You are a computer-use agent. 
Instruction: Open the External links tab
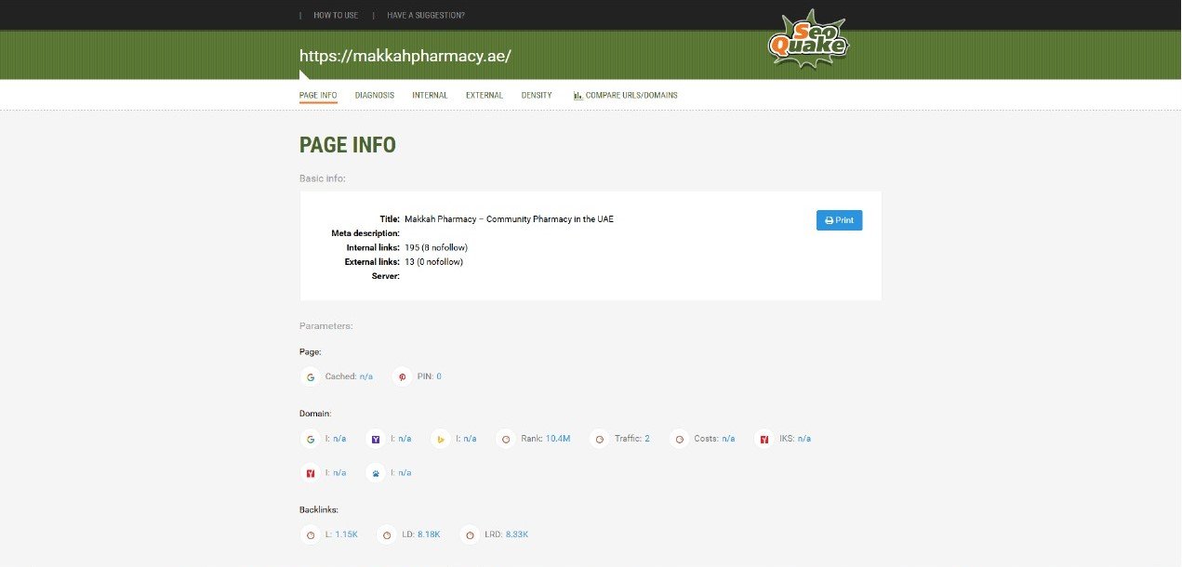[485, 96]
